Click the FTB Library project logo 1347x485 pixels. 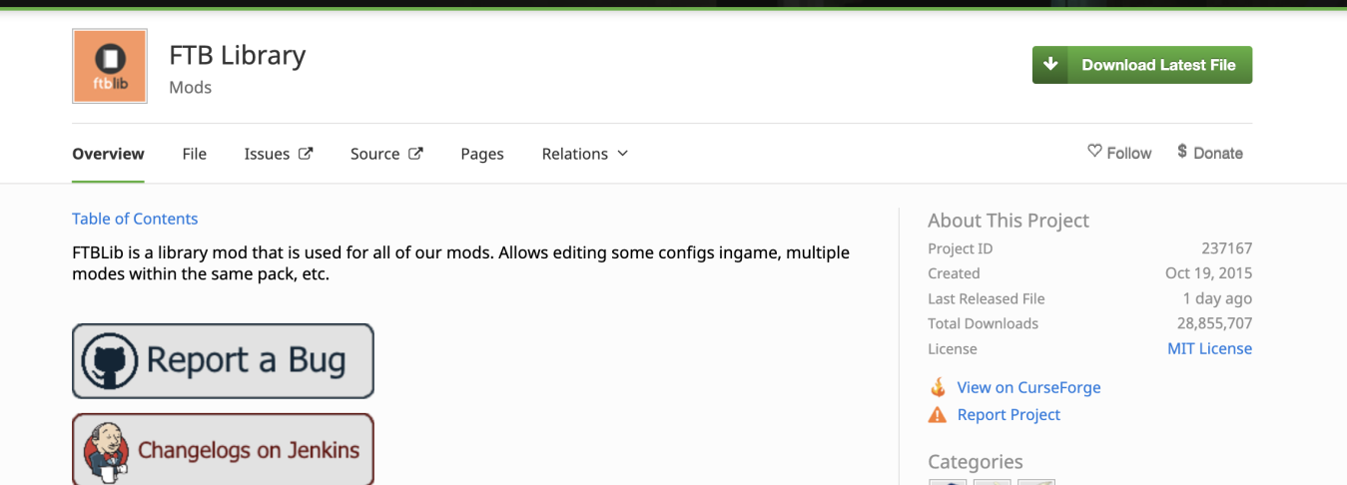(x=110, y=66)
